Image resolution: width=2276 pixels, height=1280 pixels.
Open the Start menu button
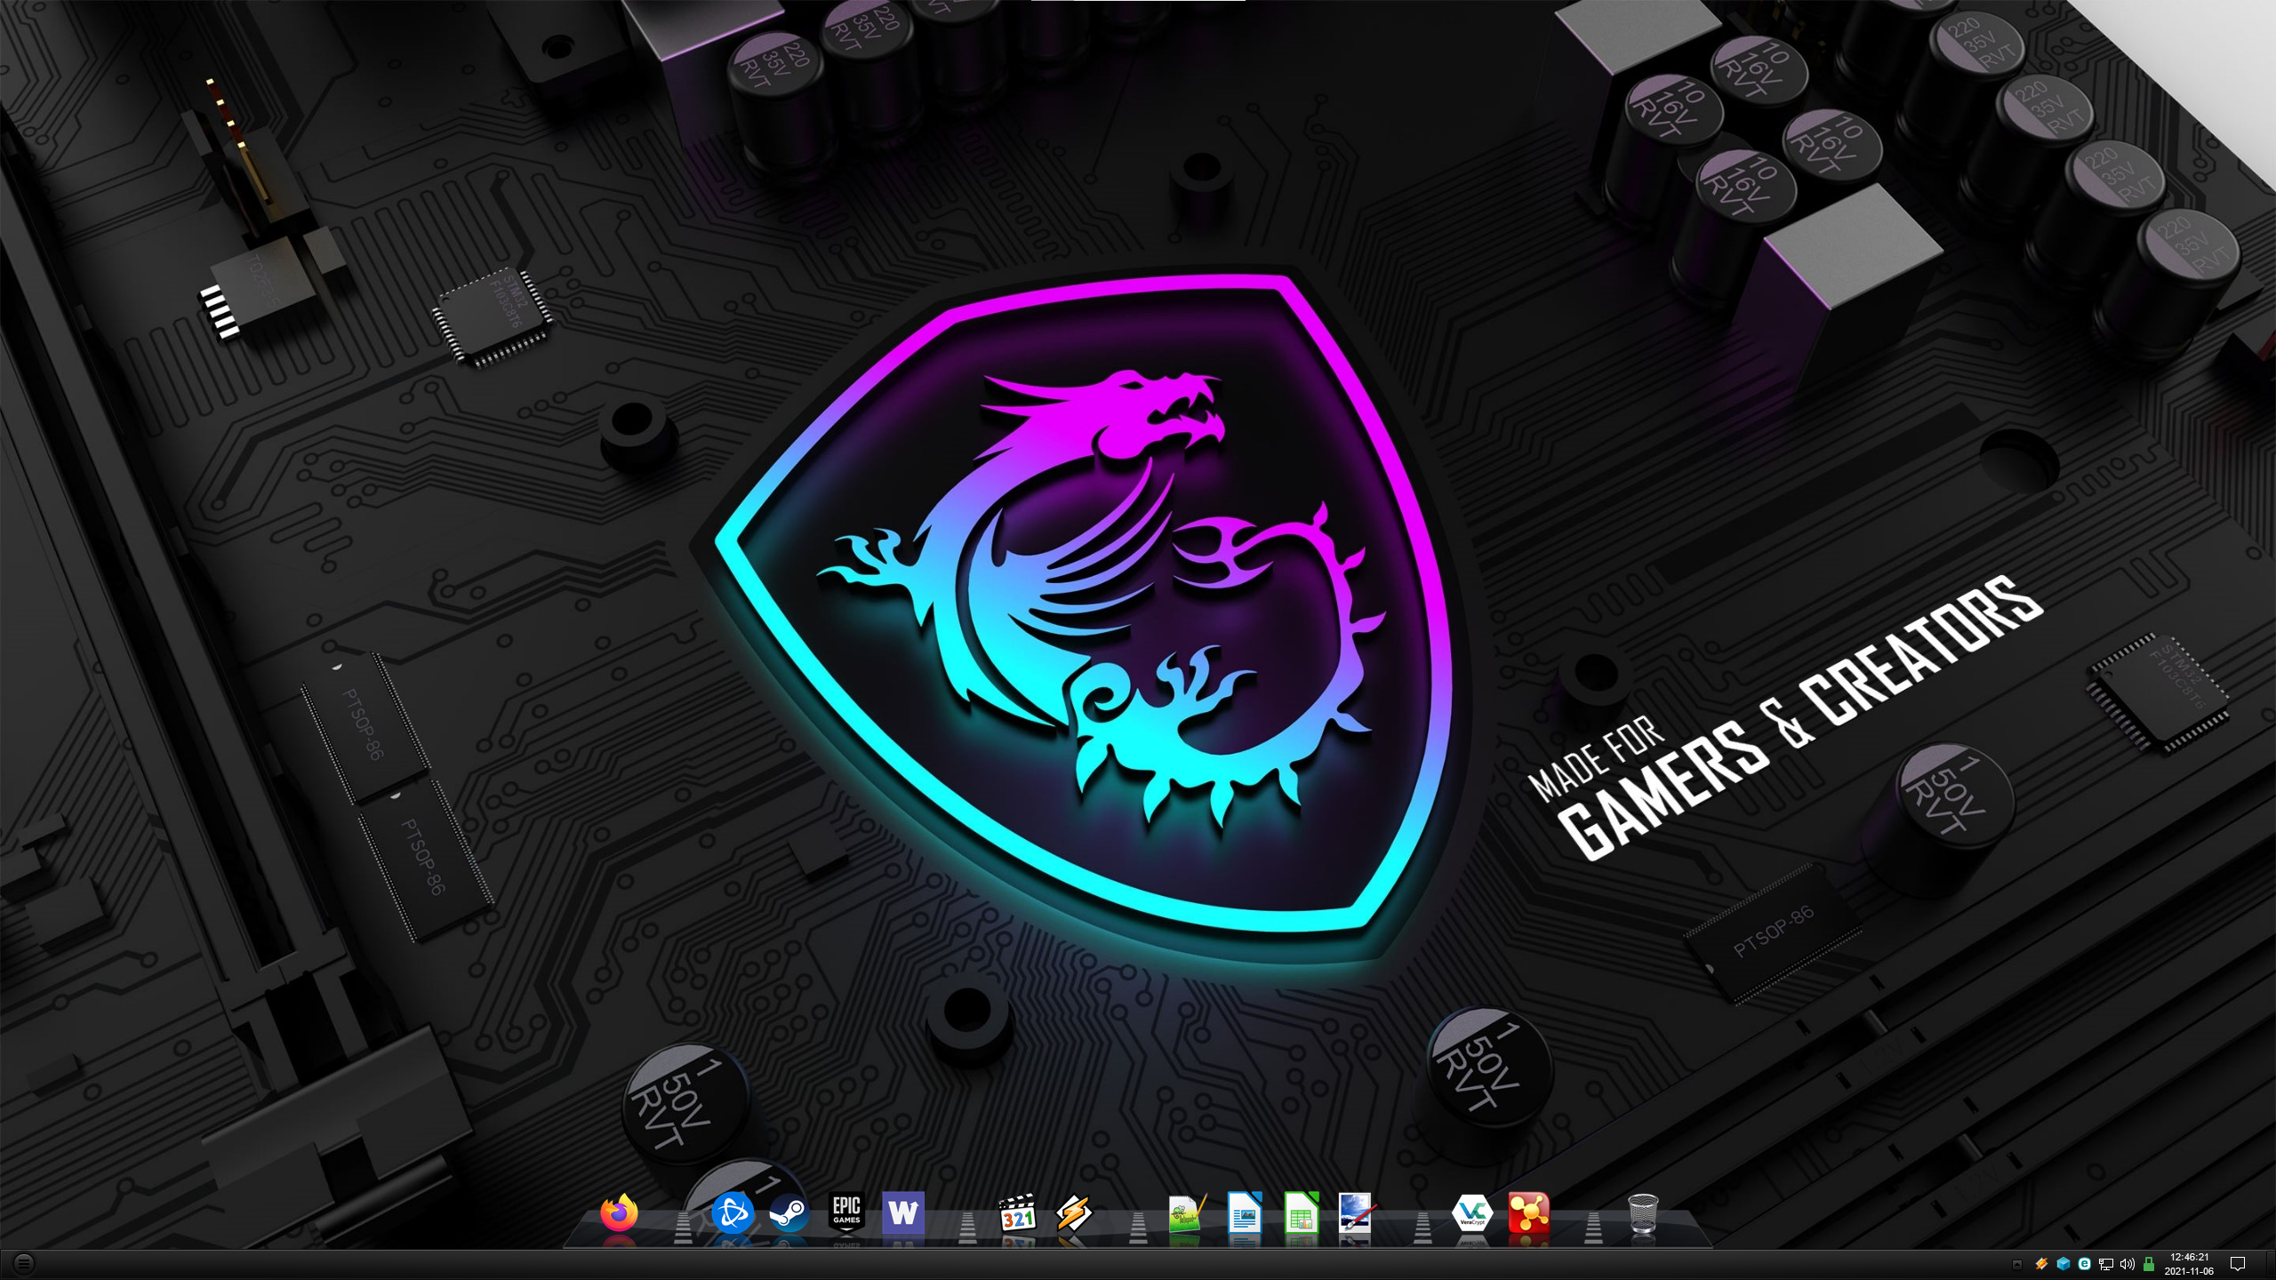coord(24,1263)
